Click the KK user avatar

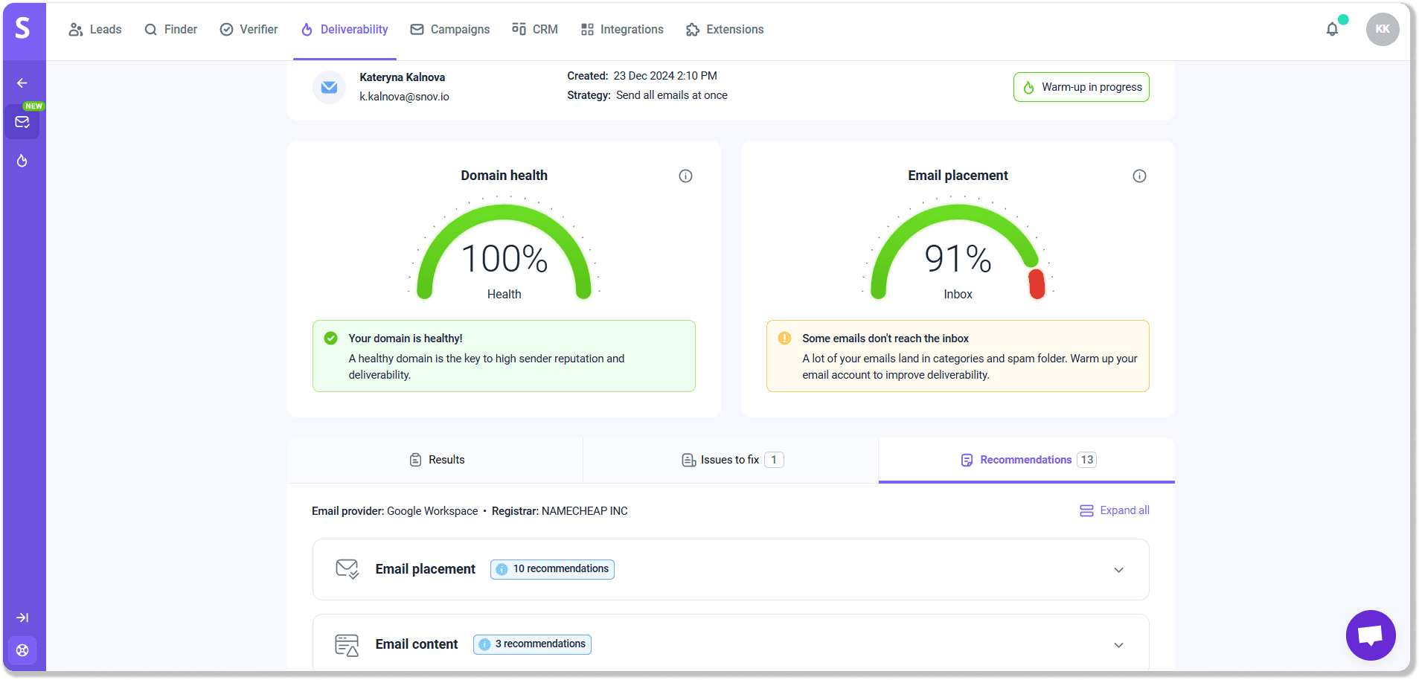pyautogui.click(x=1382, y=30)
